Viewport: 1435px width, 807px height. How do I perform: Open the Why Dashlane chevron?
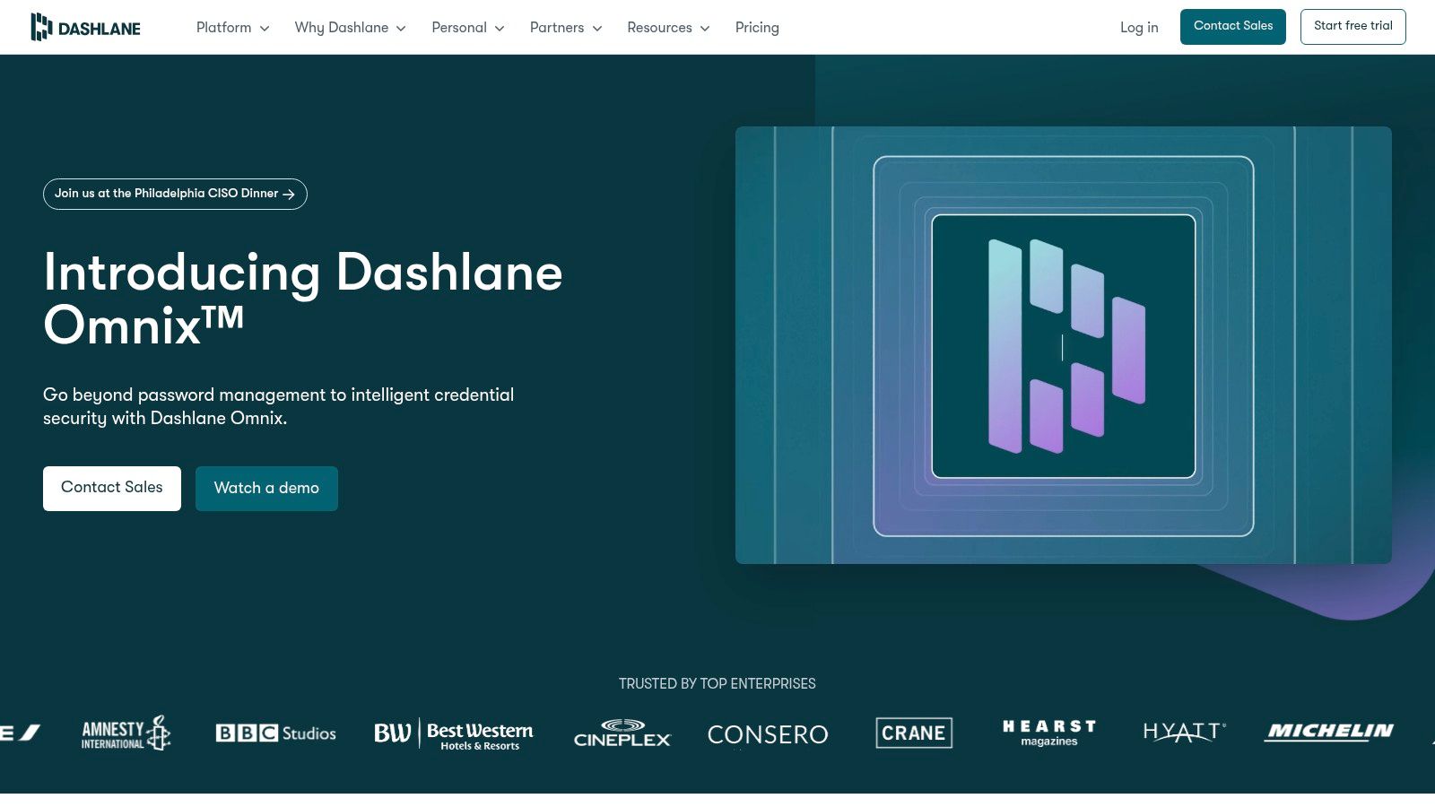point(401,29)
